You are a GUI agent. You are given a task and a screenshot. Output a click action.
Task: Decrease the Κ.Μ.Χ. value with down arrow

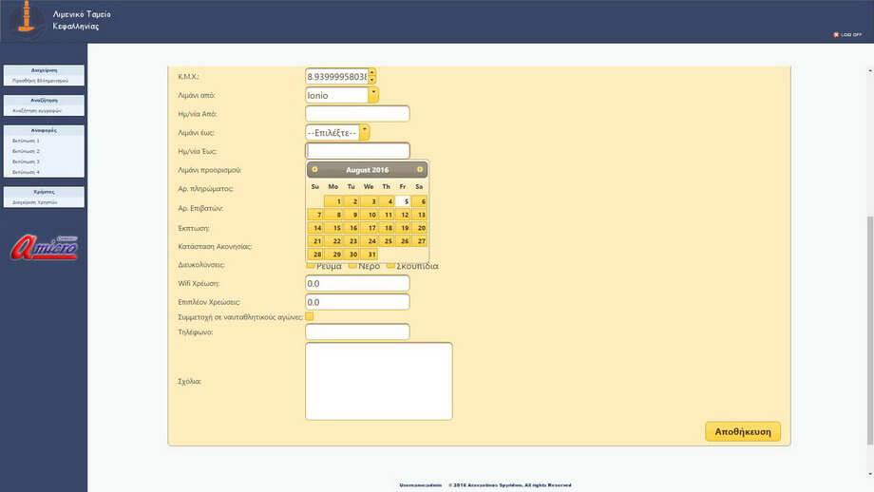(372, 80)
